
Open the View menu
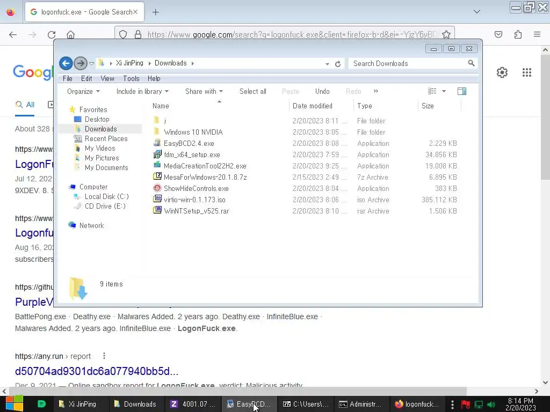point(107,78)
